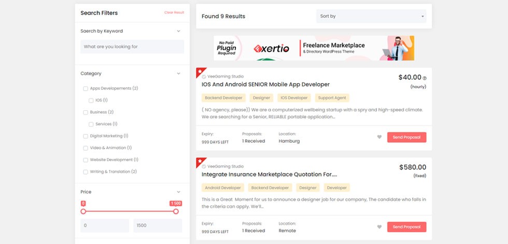The height and width of the screenshot is (244, 508).
Task: Click the Search Filters heading
Action: coord(99,13)
